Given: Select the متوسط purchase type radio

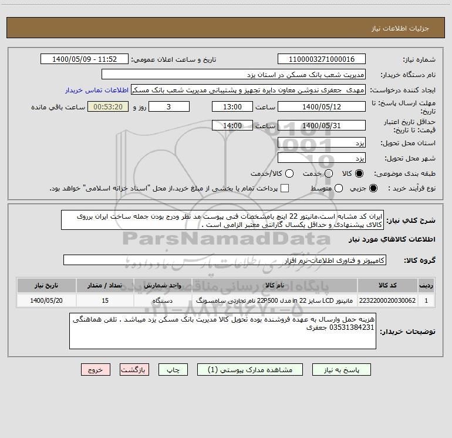Looking at the screenshot, I should pos(339,188).
